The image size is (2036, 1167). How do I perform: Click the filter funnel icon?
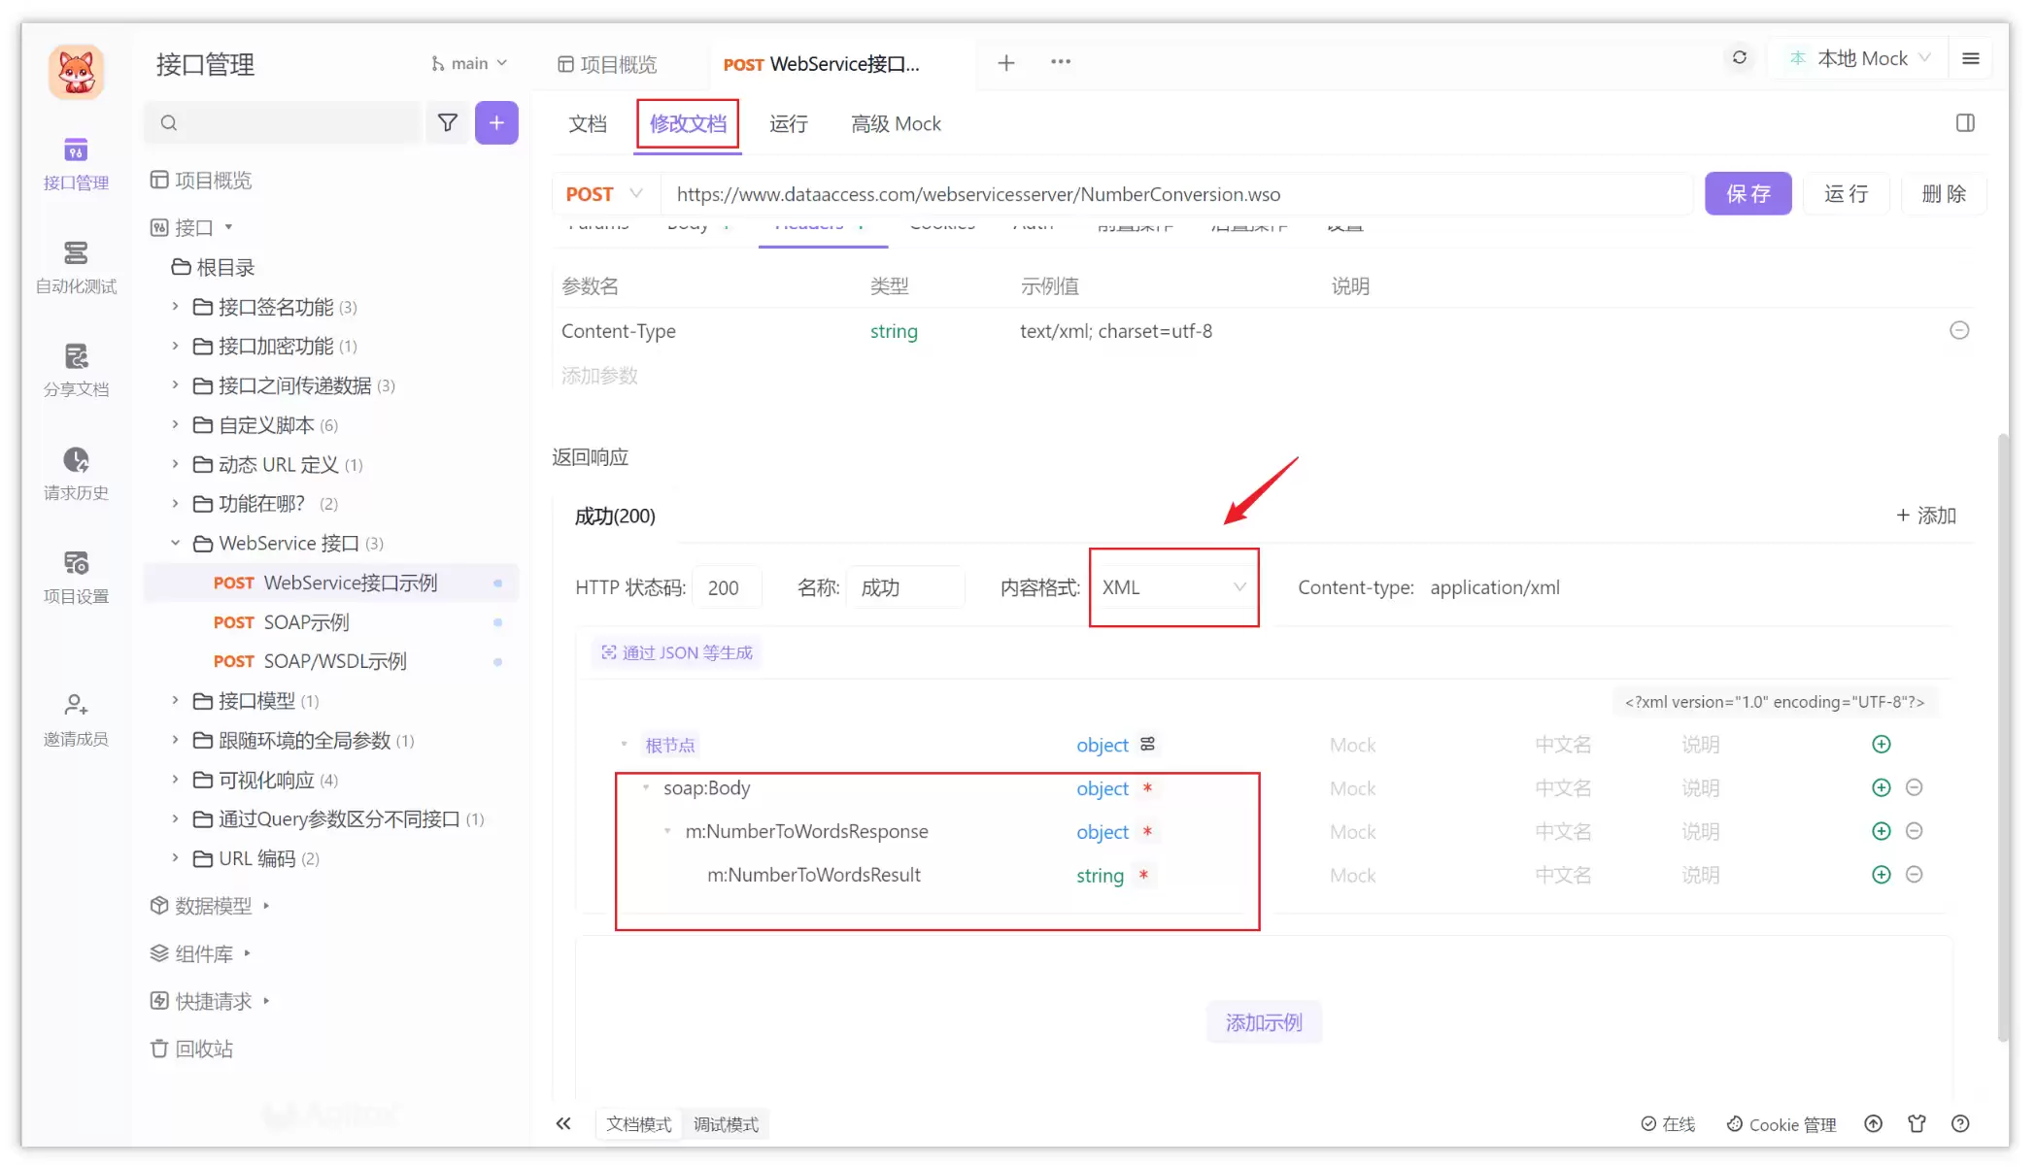coord(448,122)
